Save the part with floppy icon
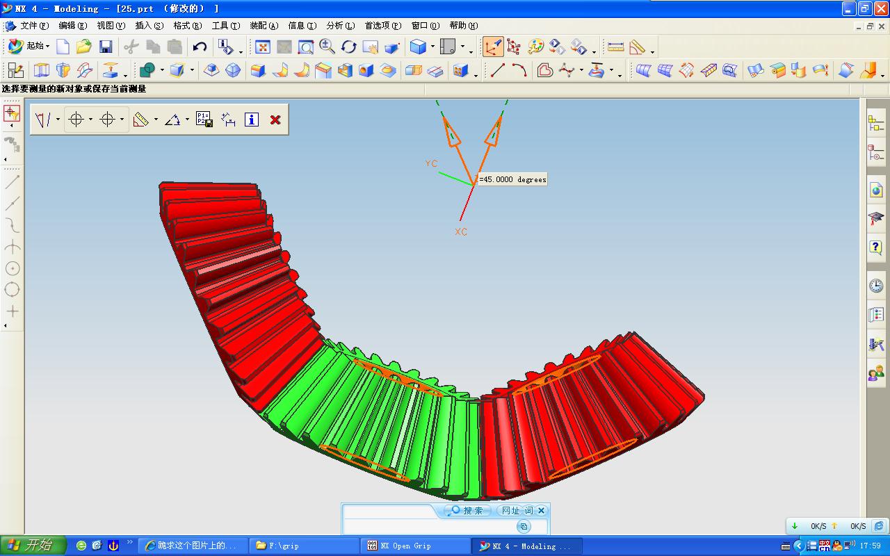Image resolution: width=890 pixels, height=556 pixels. 106,47
